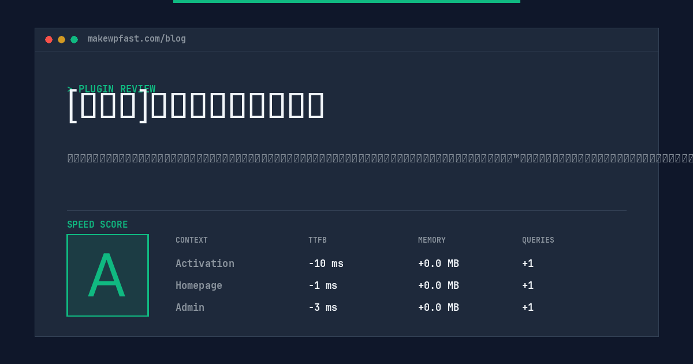Click the grade A score box
The height and width of the screenshot is (364, 693).
107,275
